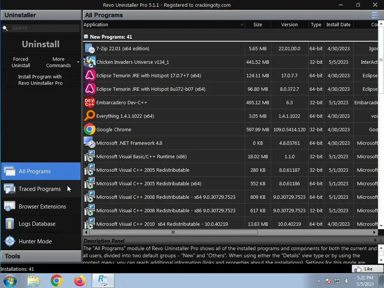The image size is (384, 288).
Task: Click the 597.99 MB size cell
Action: pyautogui.click(x=258, y=129)
